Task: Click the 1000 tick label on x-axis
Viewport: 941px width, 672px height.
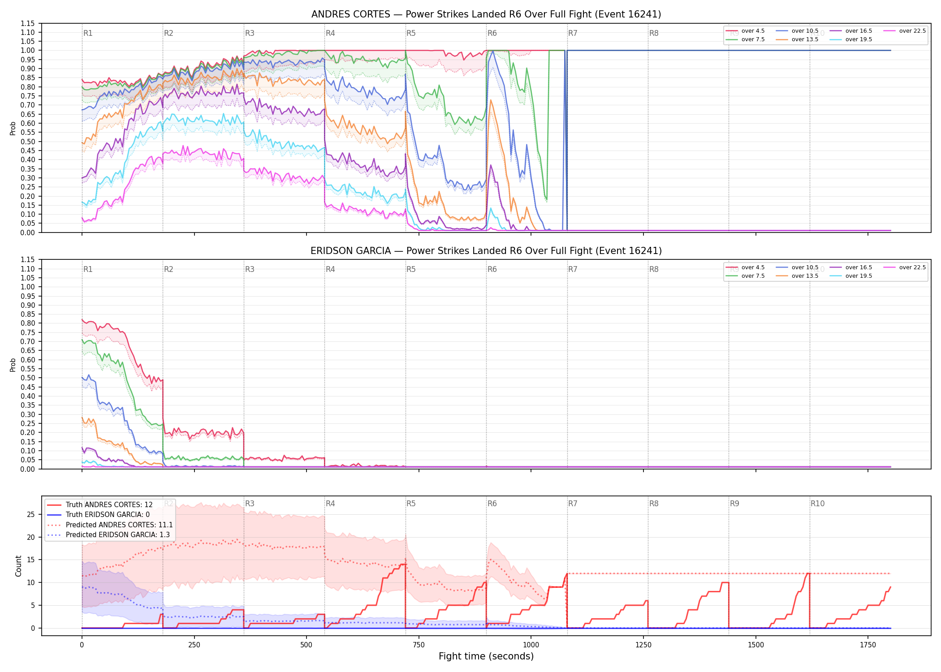Action: coord(531,645)
